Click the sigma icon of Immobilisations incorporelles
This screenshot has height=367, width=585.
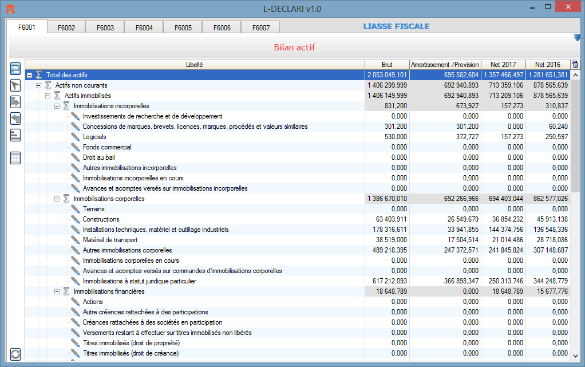66,106
